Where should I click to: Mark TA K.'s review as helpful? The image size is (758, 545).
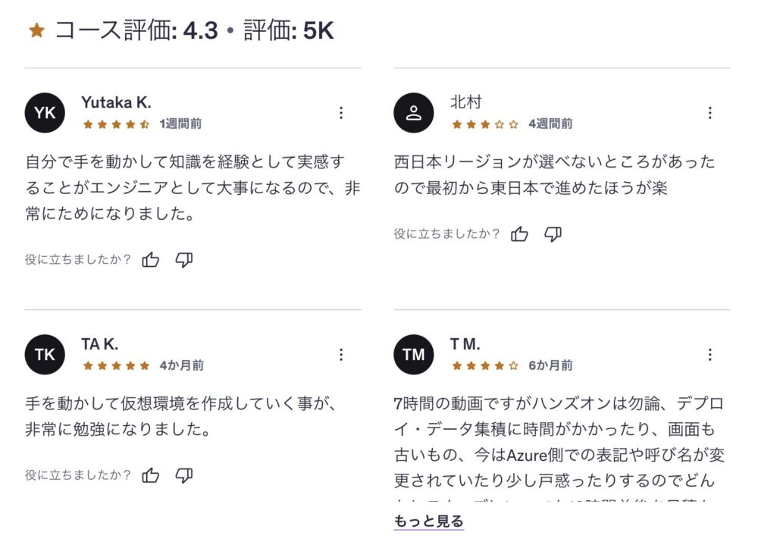point(151,475)
